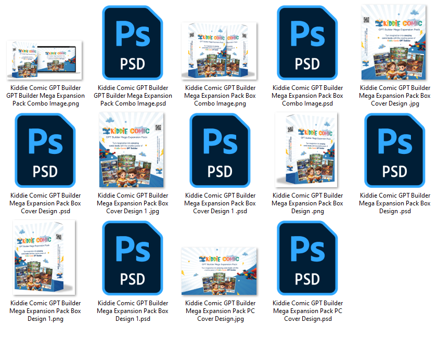Select the Box Cover Design 1 .jpg thumbnail

[x=132, y=150]
